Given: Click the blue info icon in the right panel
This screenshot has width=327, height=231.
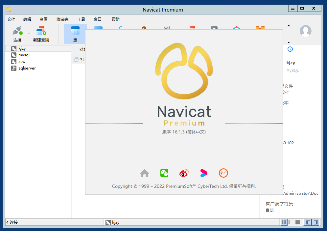Looking at the screenshot, I should (x=290, y=49).
